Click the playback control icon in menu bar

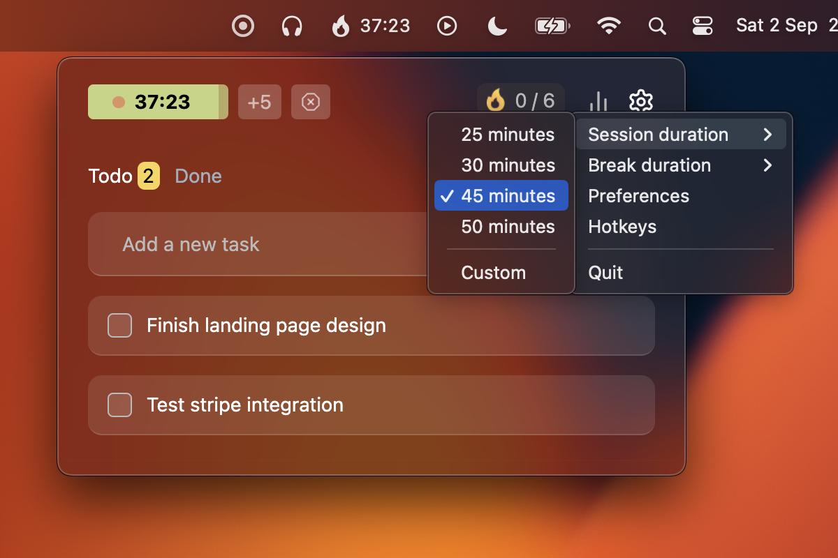tap(446, 26)
